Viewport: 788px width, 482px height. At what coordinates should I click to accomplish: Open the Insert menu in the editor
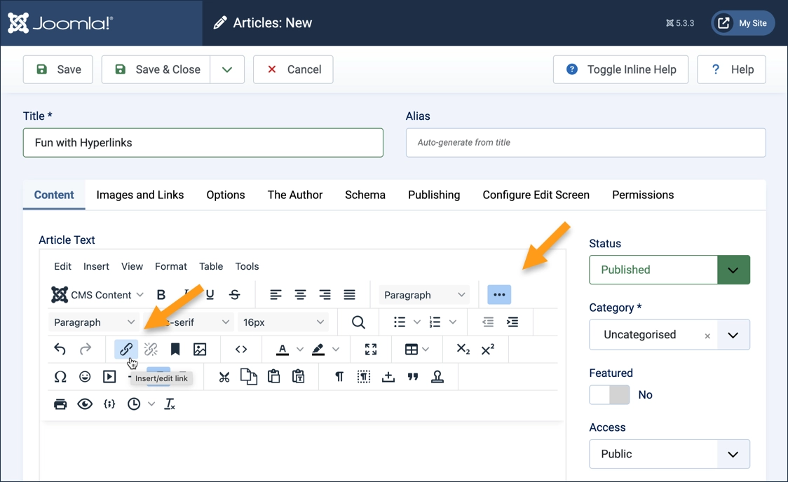pos(96,266)
